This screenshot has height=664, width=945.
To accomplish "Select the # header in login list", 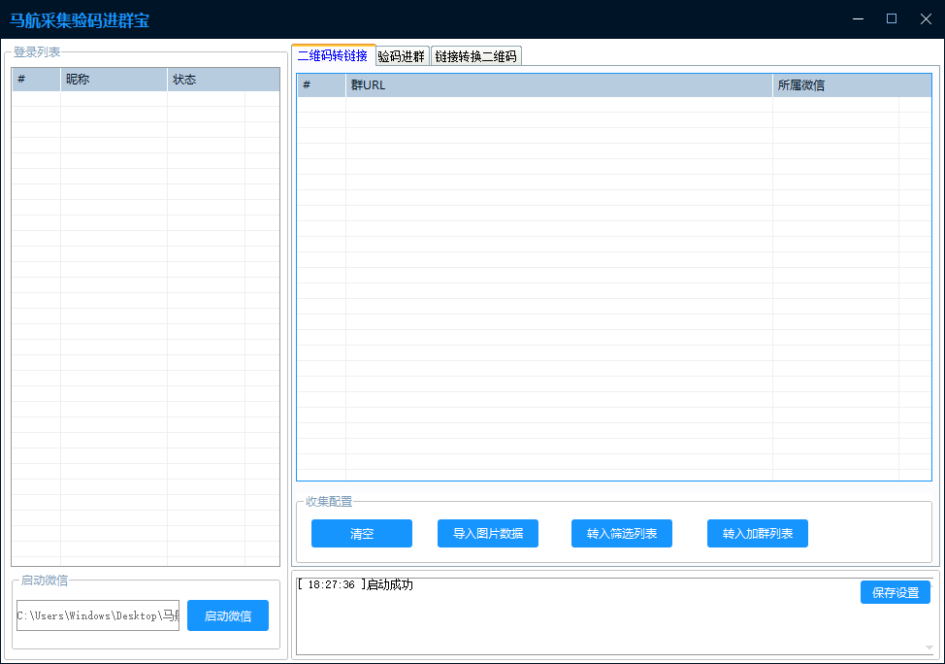I will (36, 80).
